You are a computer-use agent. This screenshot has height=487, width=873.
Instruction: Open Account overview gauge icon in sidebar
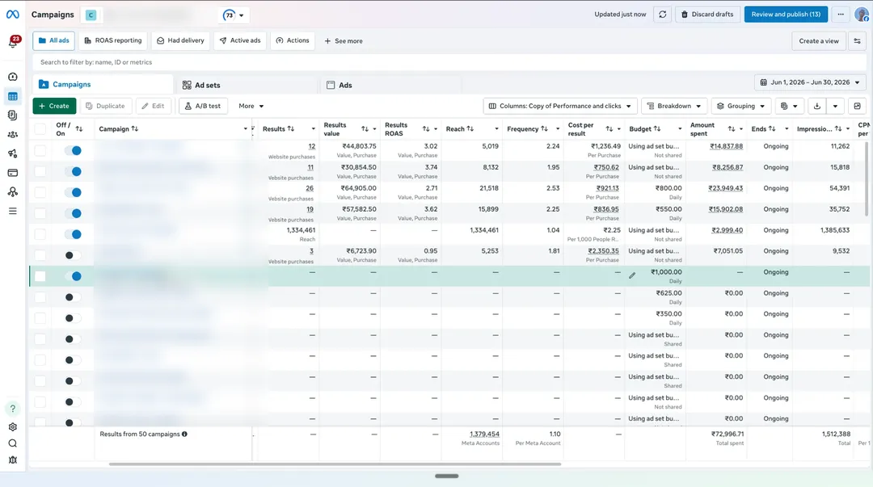pyautogui.click(x=13, y=77)
